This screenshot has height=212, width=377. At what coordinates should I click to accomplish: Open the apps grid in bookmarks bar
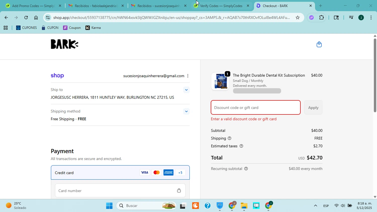pyautogui.click(x=6, y=28)
